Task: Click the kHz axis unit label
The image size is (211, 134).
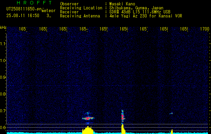Action: pos(3,28)
